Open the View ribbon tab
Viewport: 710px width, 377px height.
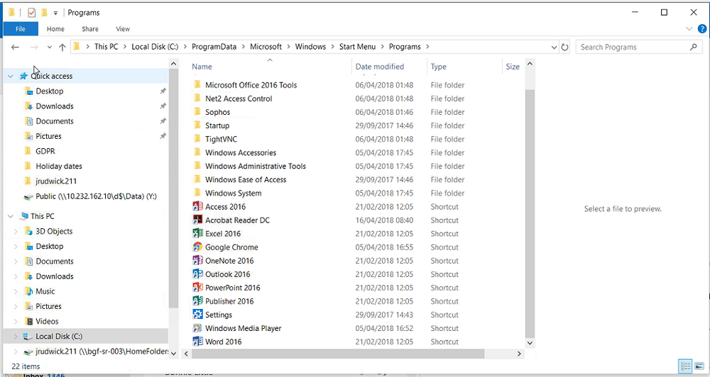coord(123,29)
